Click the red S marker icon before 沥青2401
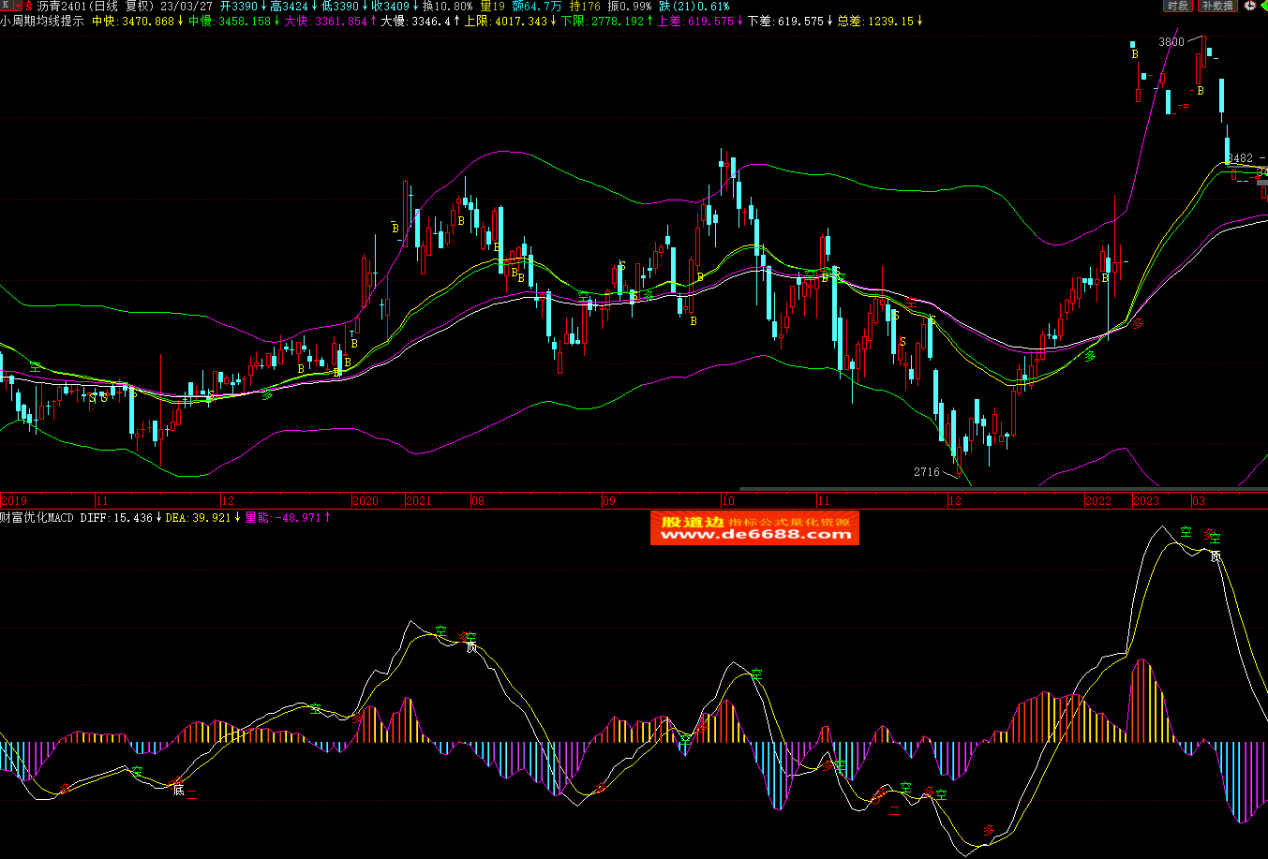This screenshot has height=859, width=1268. tap(28, 6)
